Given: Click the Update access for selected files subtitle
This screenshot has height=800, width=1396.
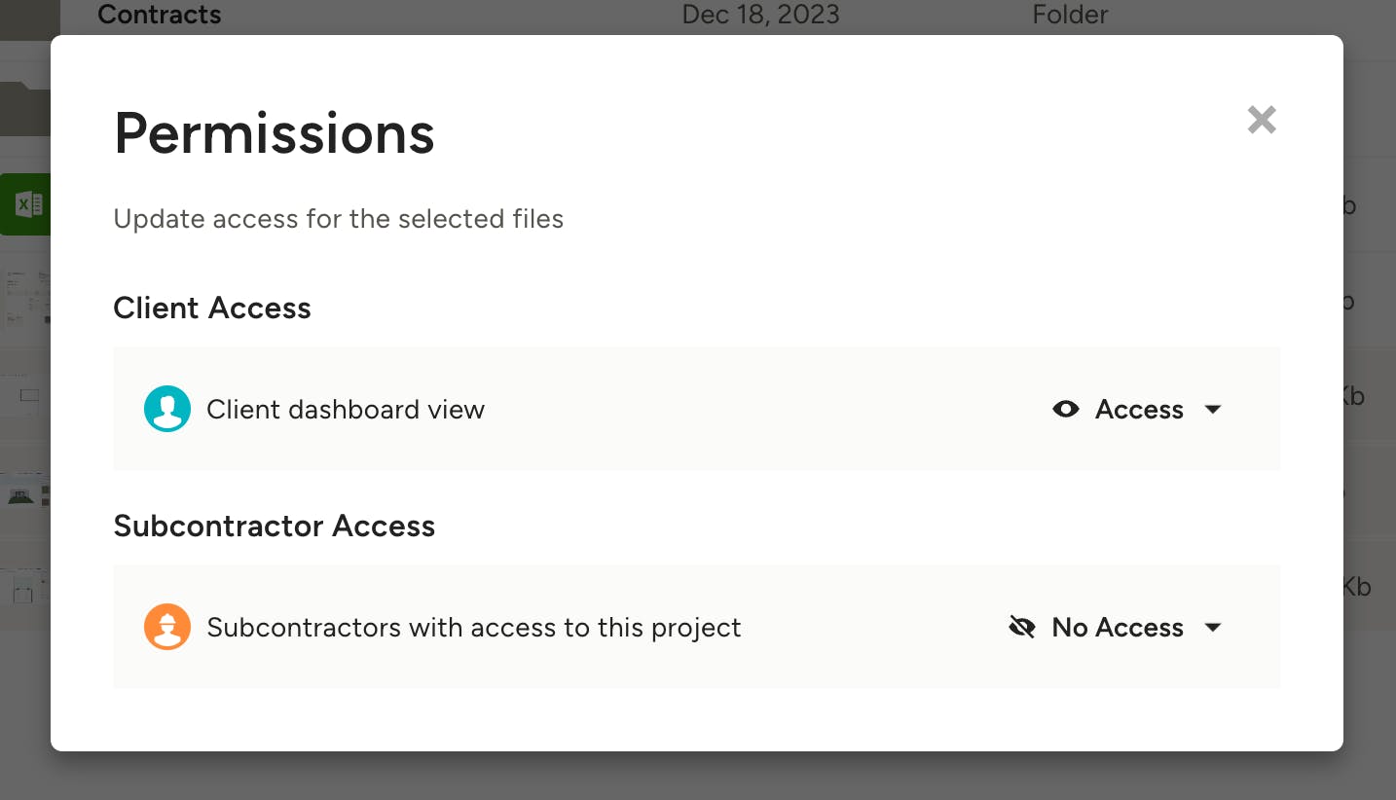Looking at the screenshot, I should point(339,219).
